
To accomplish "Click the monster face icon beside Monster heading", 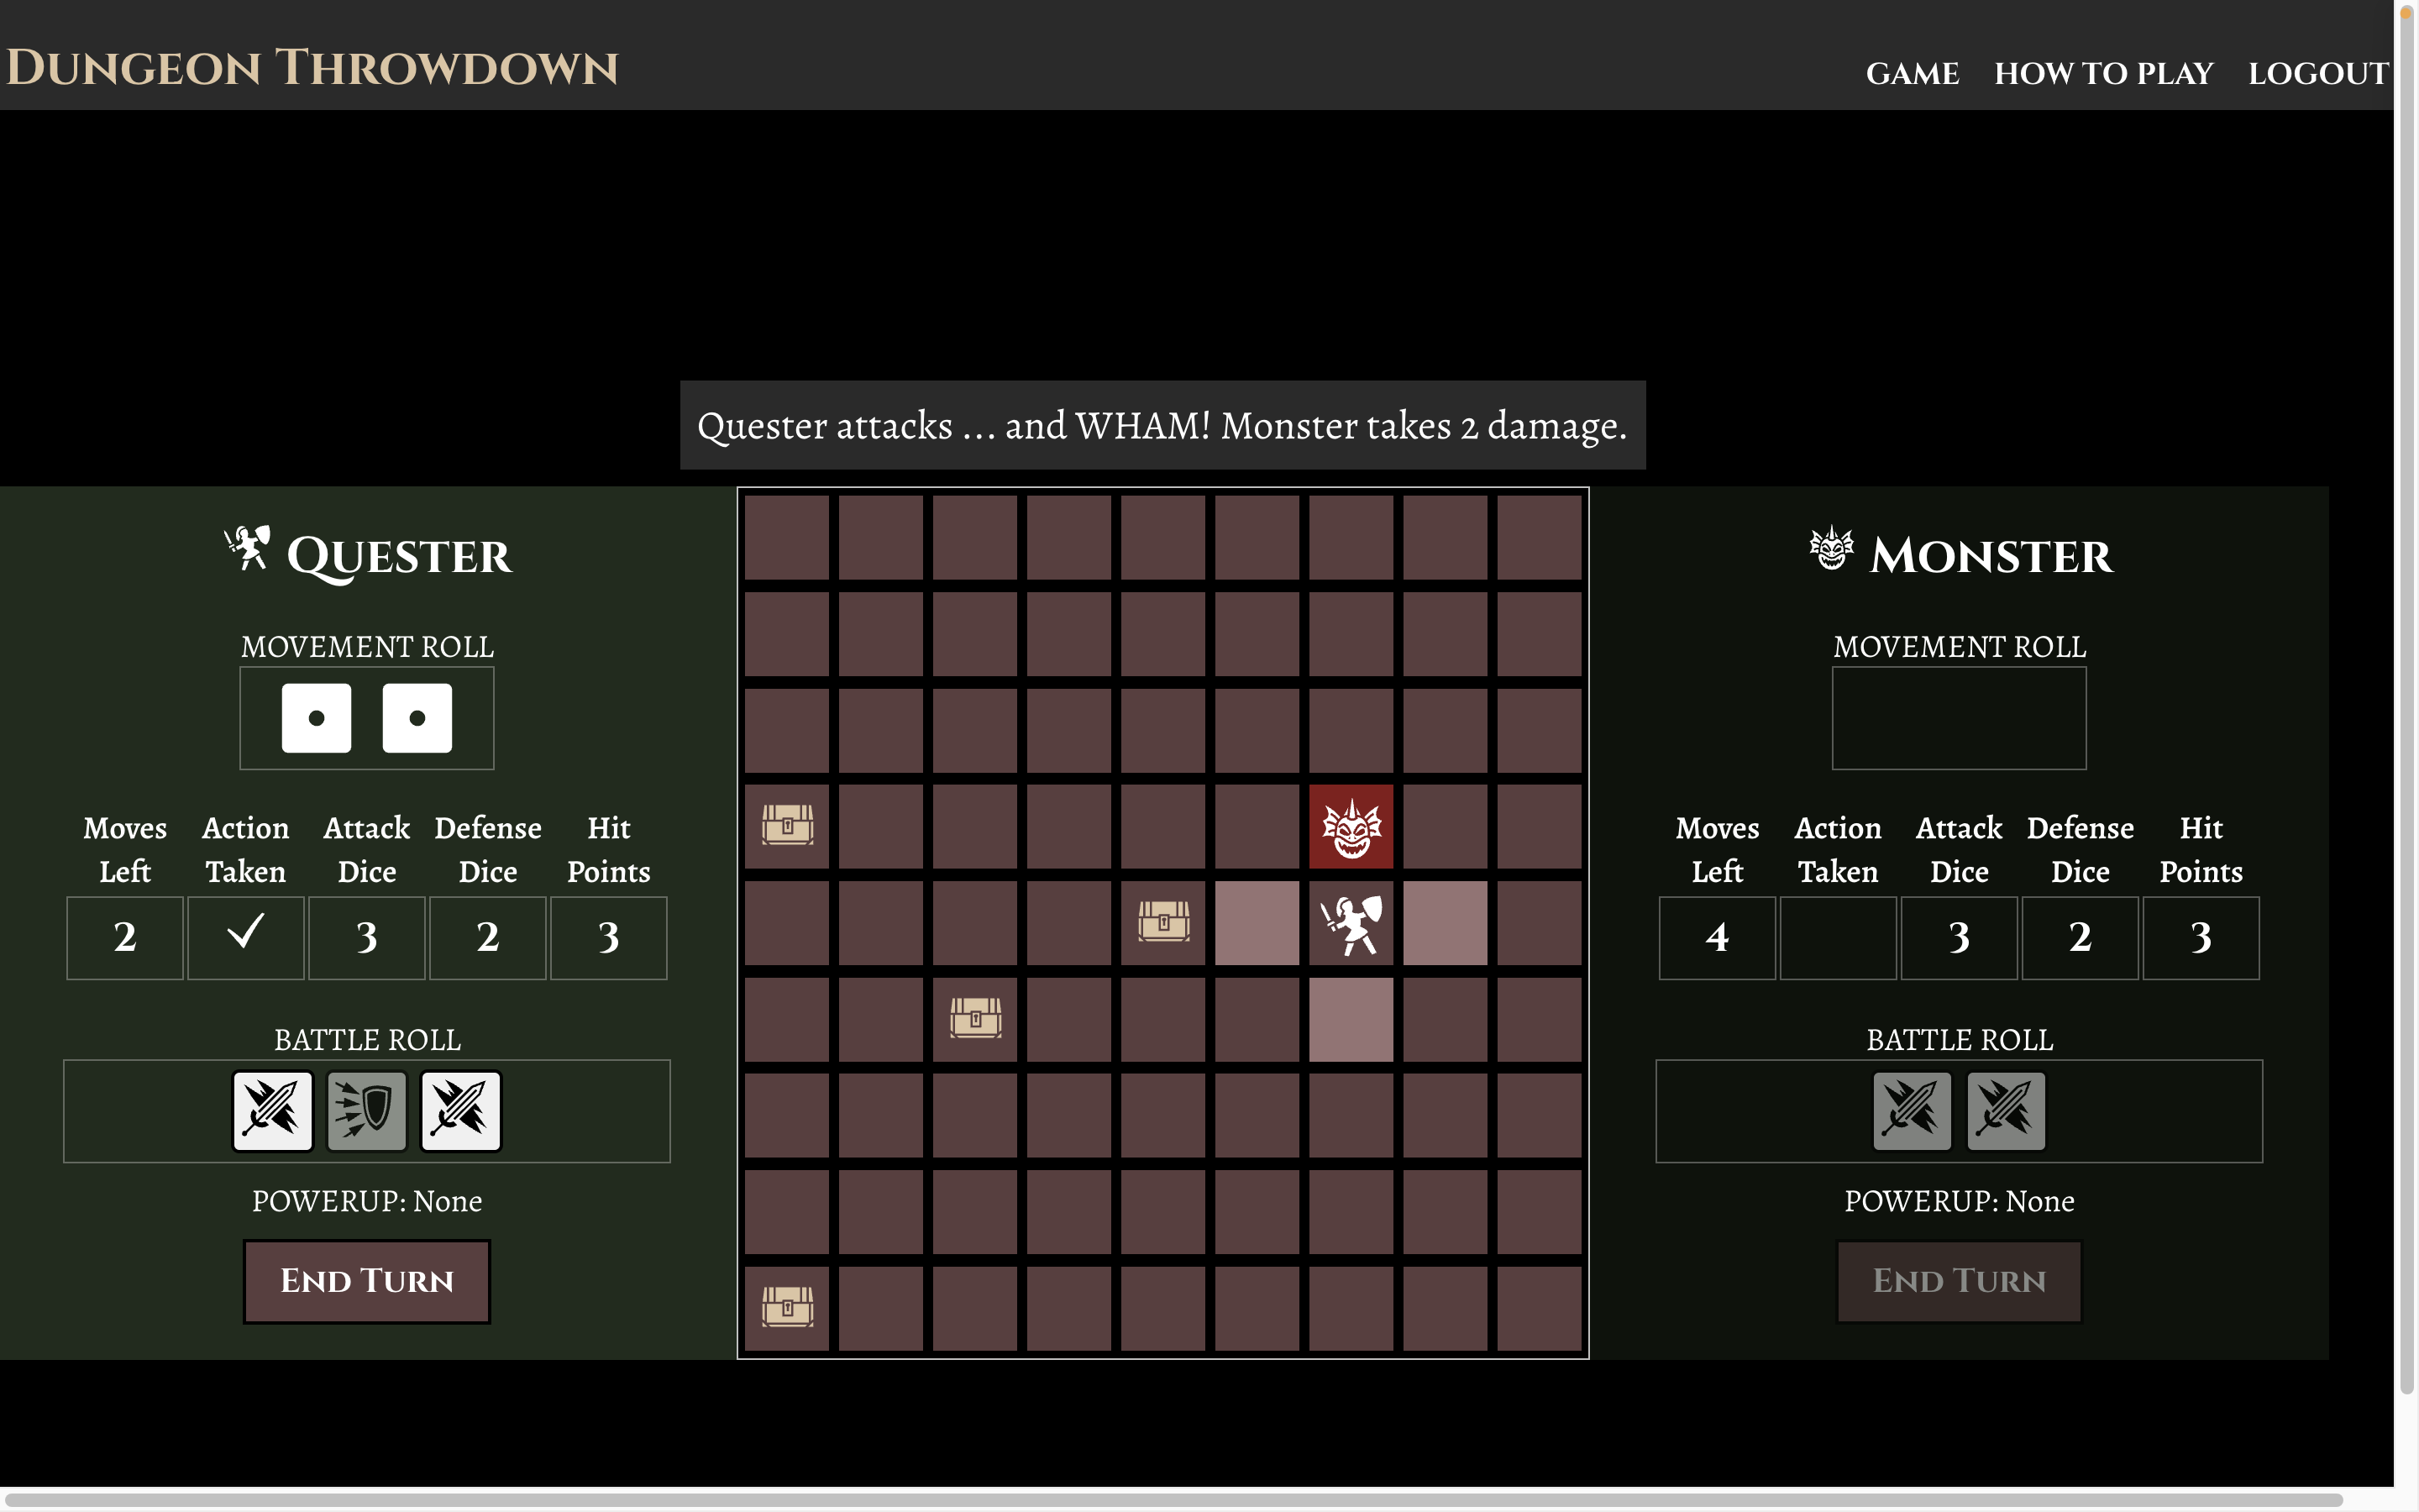I will 1831,549.
